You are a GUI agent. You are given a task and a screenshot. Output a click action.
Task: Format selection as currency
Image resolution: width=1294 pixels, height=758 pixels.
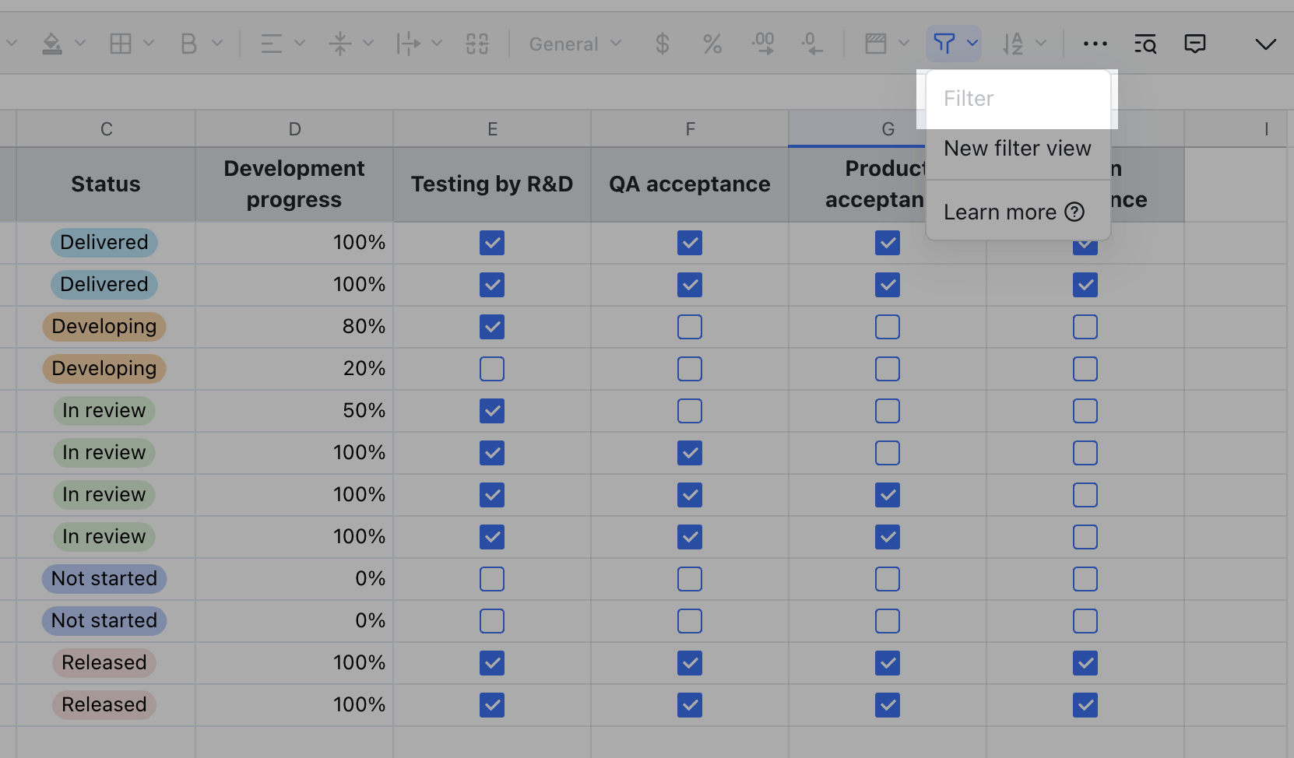point(663,44)
